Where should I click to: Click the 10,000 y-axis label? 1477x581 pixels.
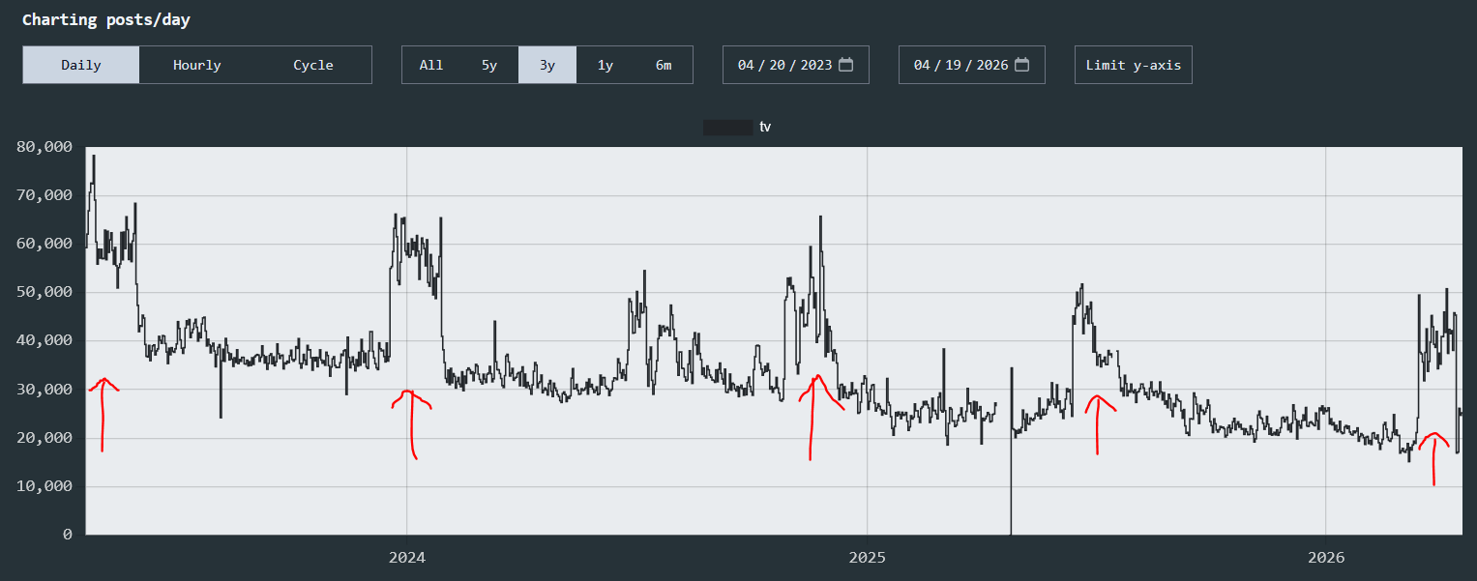click(44, 486)
